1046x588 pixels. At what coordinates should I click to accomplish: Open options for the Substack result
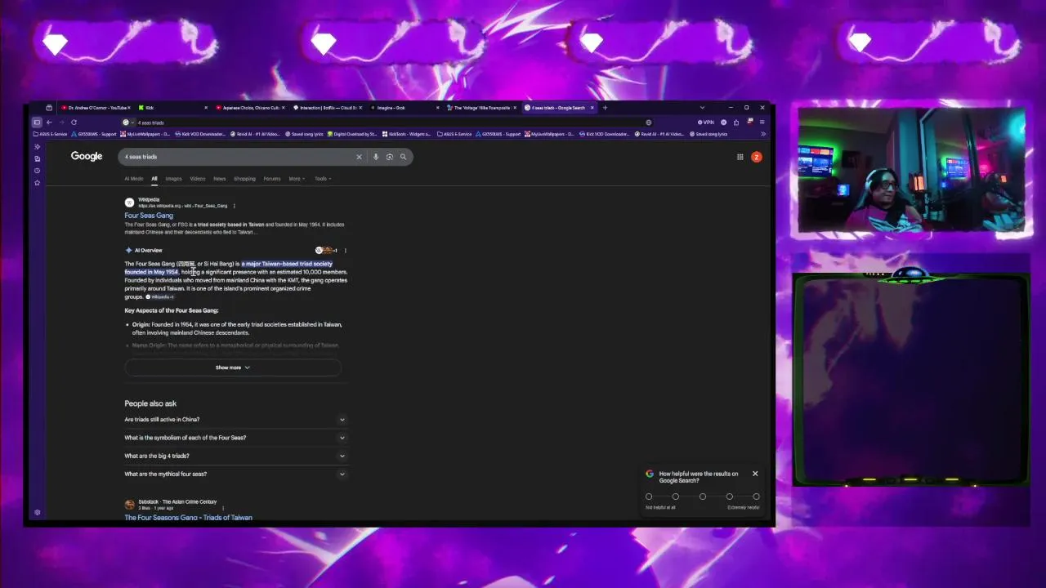point(223,508)
